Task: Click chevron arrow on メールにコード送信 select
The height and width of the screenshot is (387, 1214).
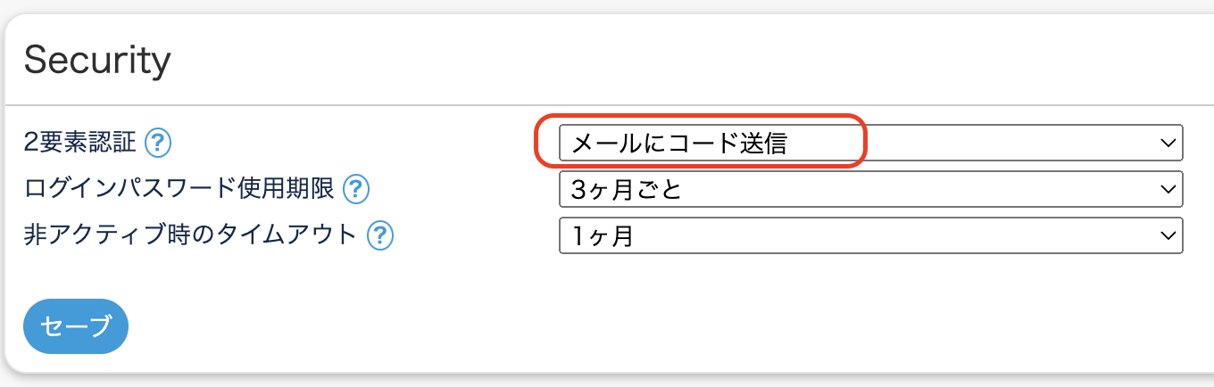Action: coord(1166,143)
